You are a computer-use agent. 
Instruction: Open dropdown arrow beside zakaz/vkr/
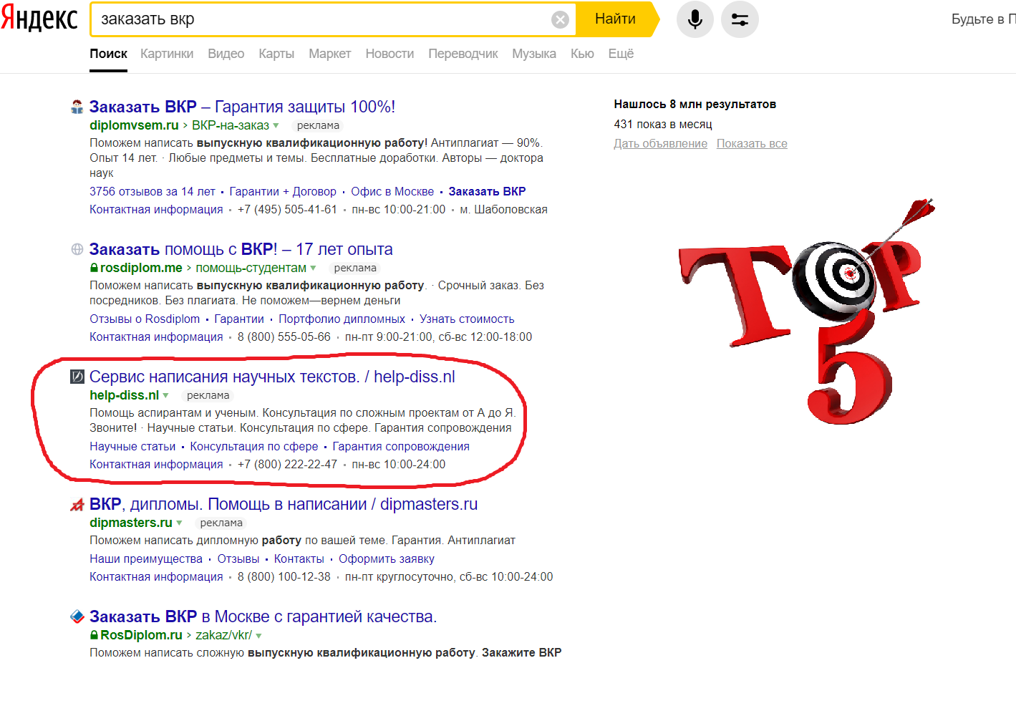click(258, 635)
